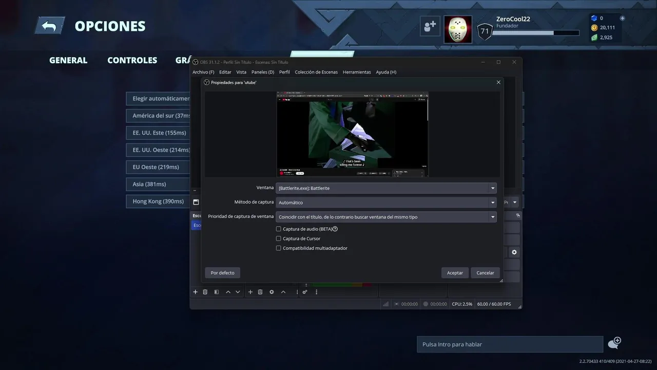The image size is (657, 370).
Task: Close the Propiedades para 'utube' dialog
Action: pyautogui.click(x=498, y=82)
